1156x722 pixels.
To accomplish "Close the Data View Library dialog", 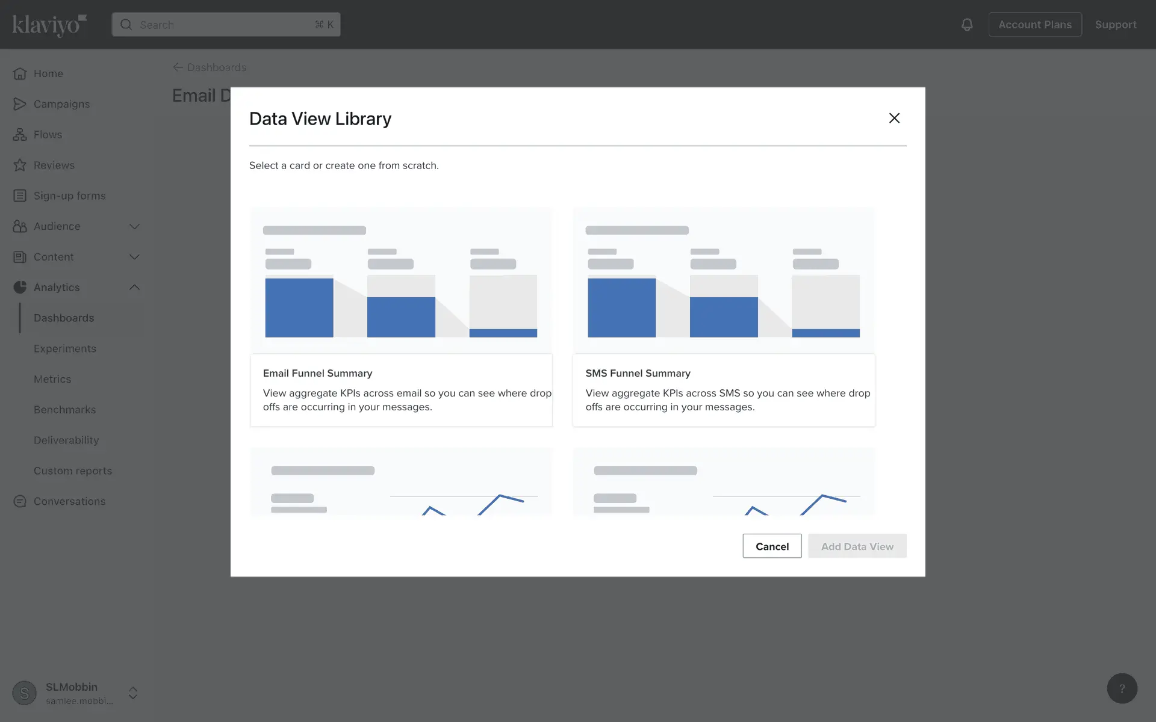I will (x=894, y=118).
